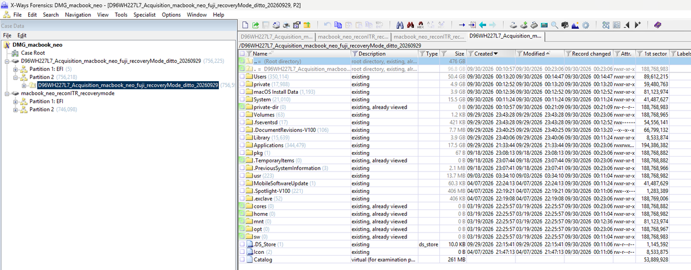This screenshot has height=270, width=691.
Task: Expand Partition 1: EFI under macbook_neo_reconITR
Action: (16, 101)
